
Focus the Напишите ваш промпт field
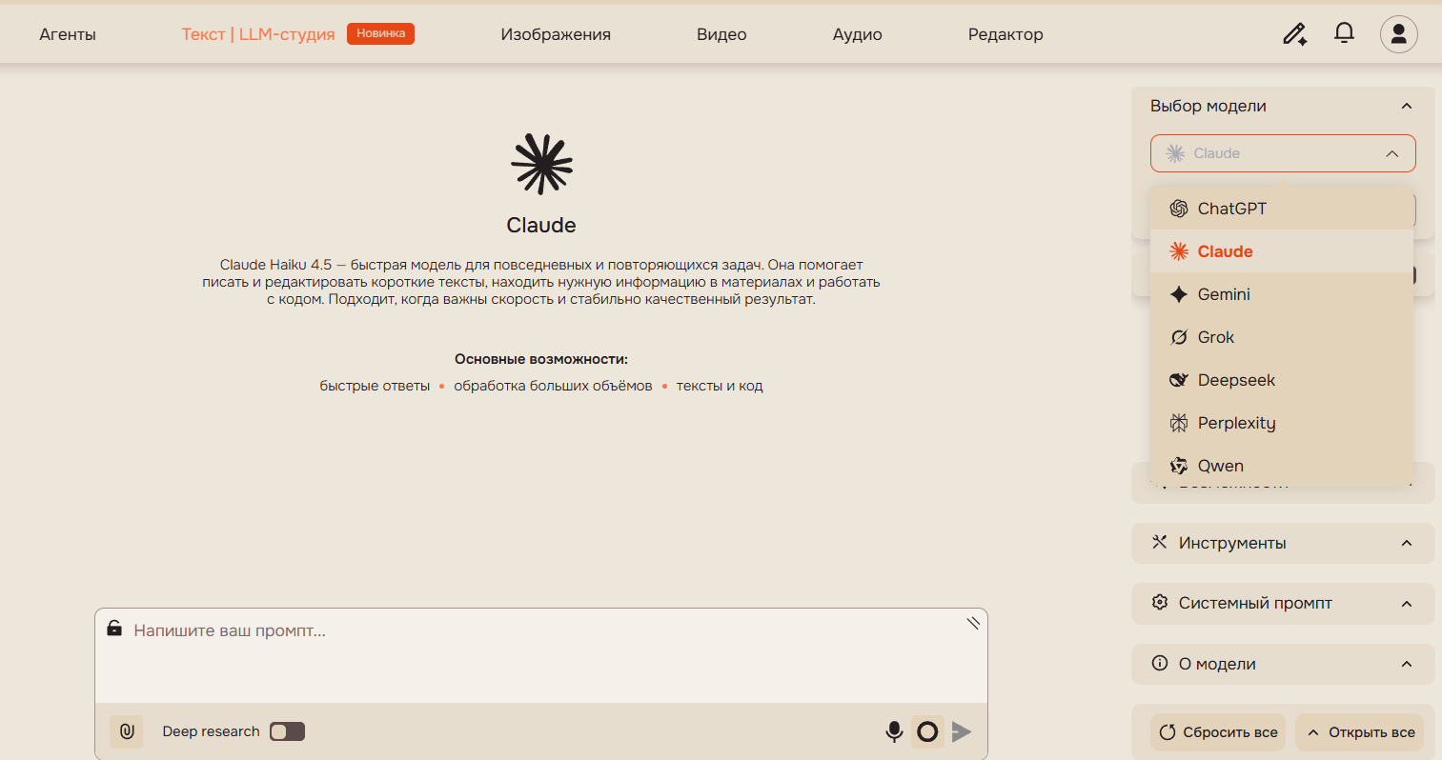(x=541, y=656)
